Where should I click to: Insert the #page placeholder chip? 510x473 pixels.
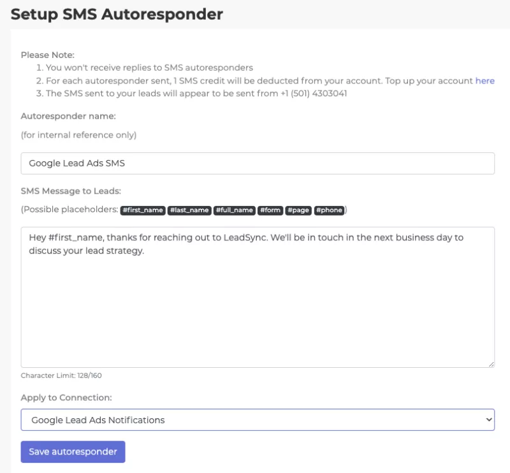click(x=298, y=210)
